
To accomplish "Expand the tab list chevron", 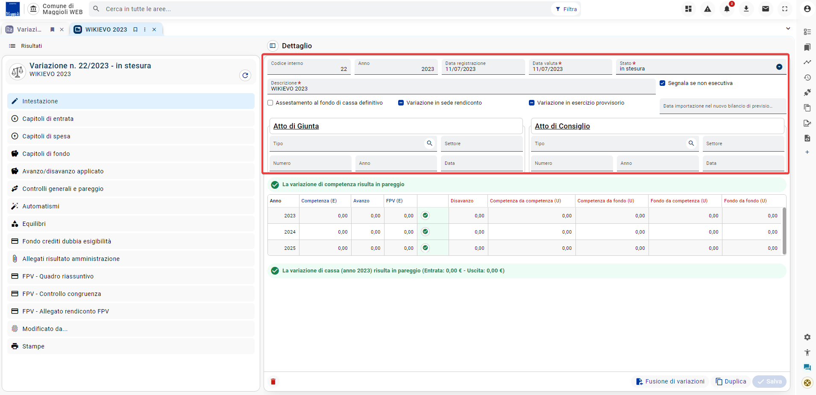I will (x=788, y=29).
